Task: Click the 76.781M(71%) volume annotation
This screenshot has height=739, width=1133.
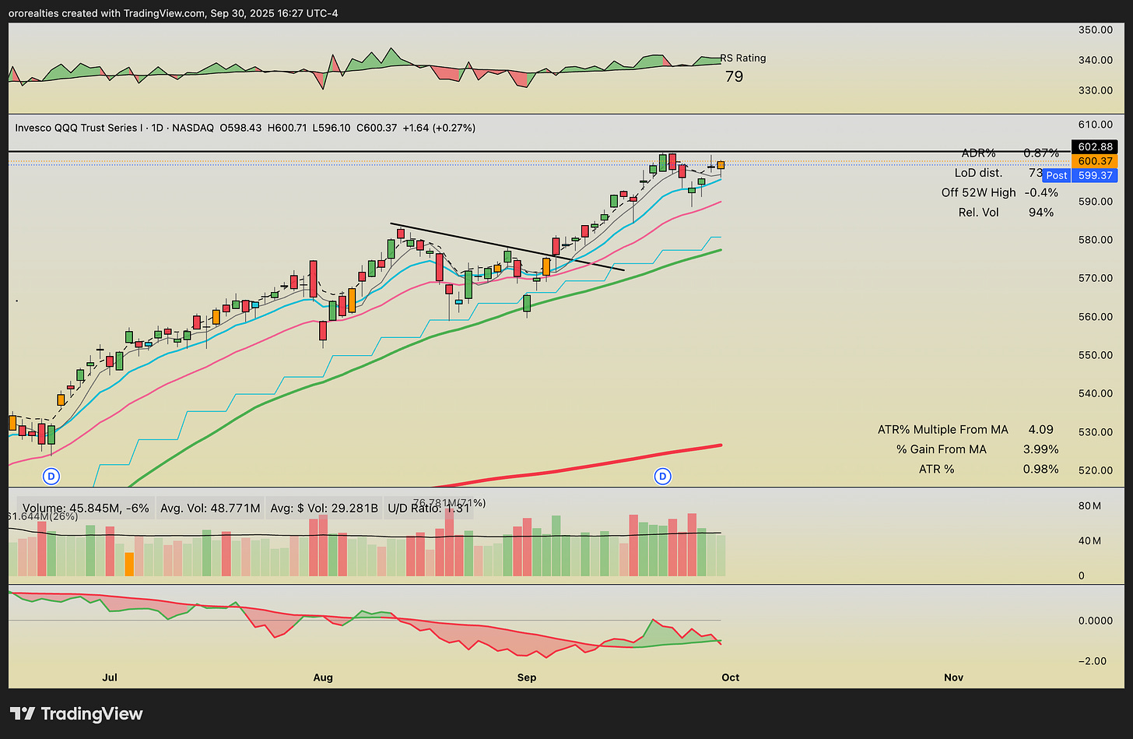Action: point(449,502)
